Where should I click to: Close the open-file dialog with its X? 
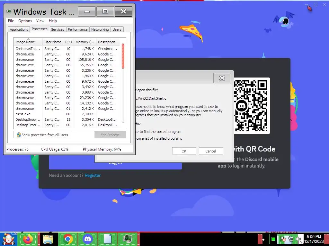click(x=222, y=78)
